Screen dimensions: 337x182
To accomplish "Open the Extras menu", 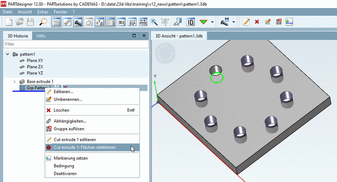I will [43, 12].
